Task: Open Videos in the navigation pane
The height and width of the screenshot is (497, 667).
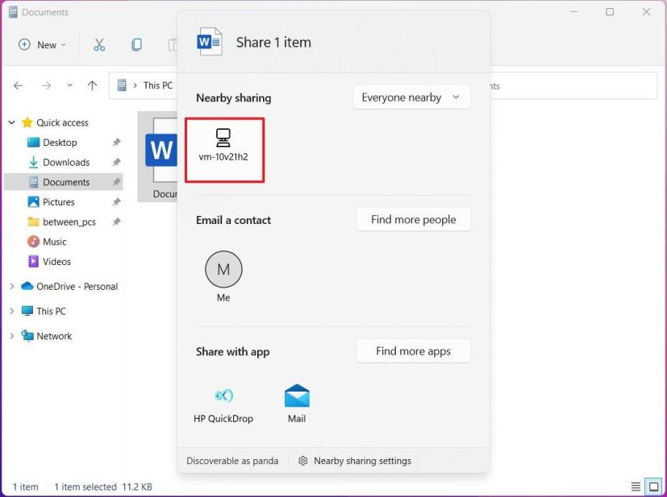Action: click(56, 261)
